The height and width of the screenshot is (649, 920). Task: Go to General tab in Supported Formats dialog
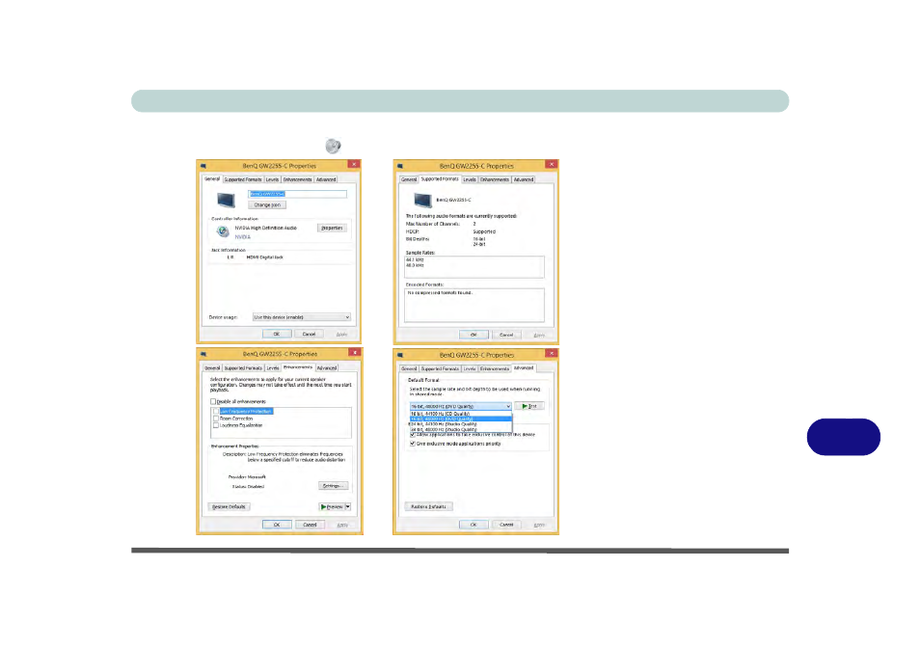pyautogui.click(x=409, y=179)
